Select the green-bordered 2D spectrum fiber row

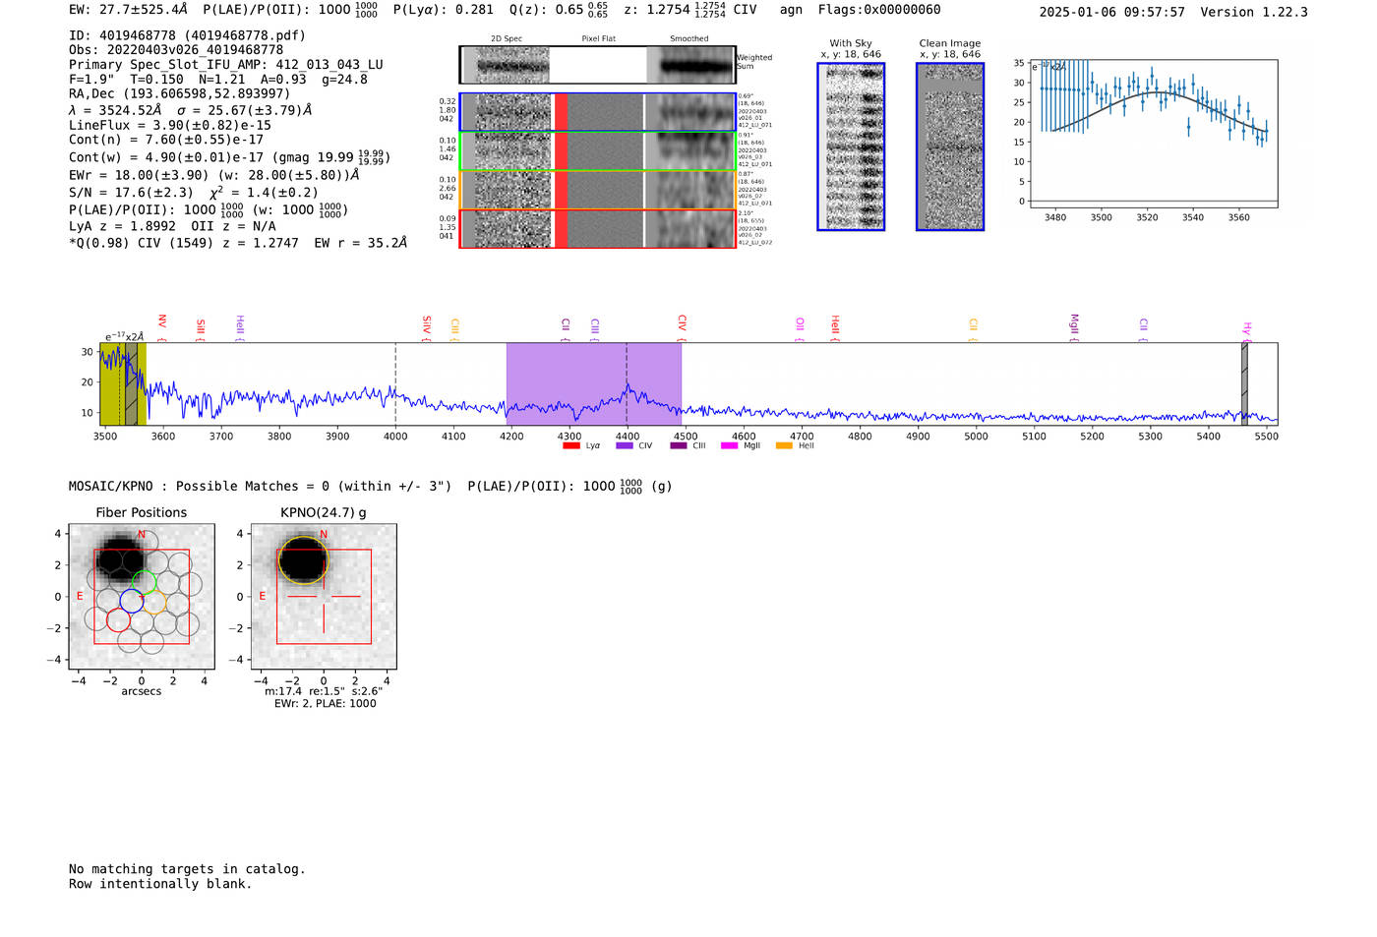(597, 151)
